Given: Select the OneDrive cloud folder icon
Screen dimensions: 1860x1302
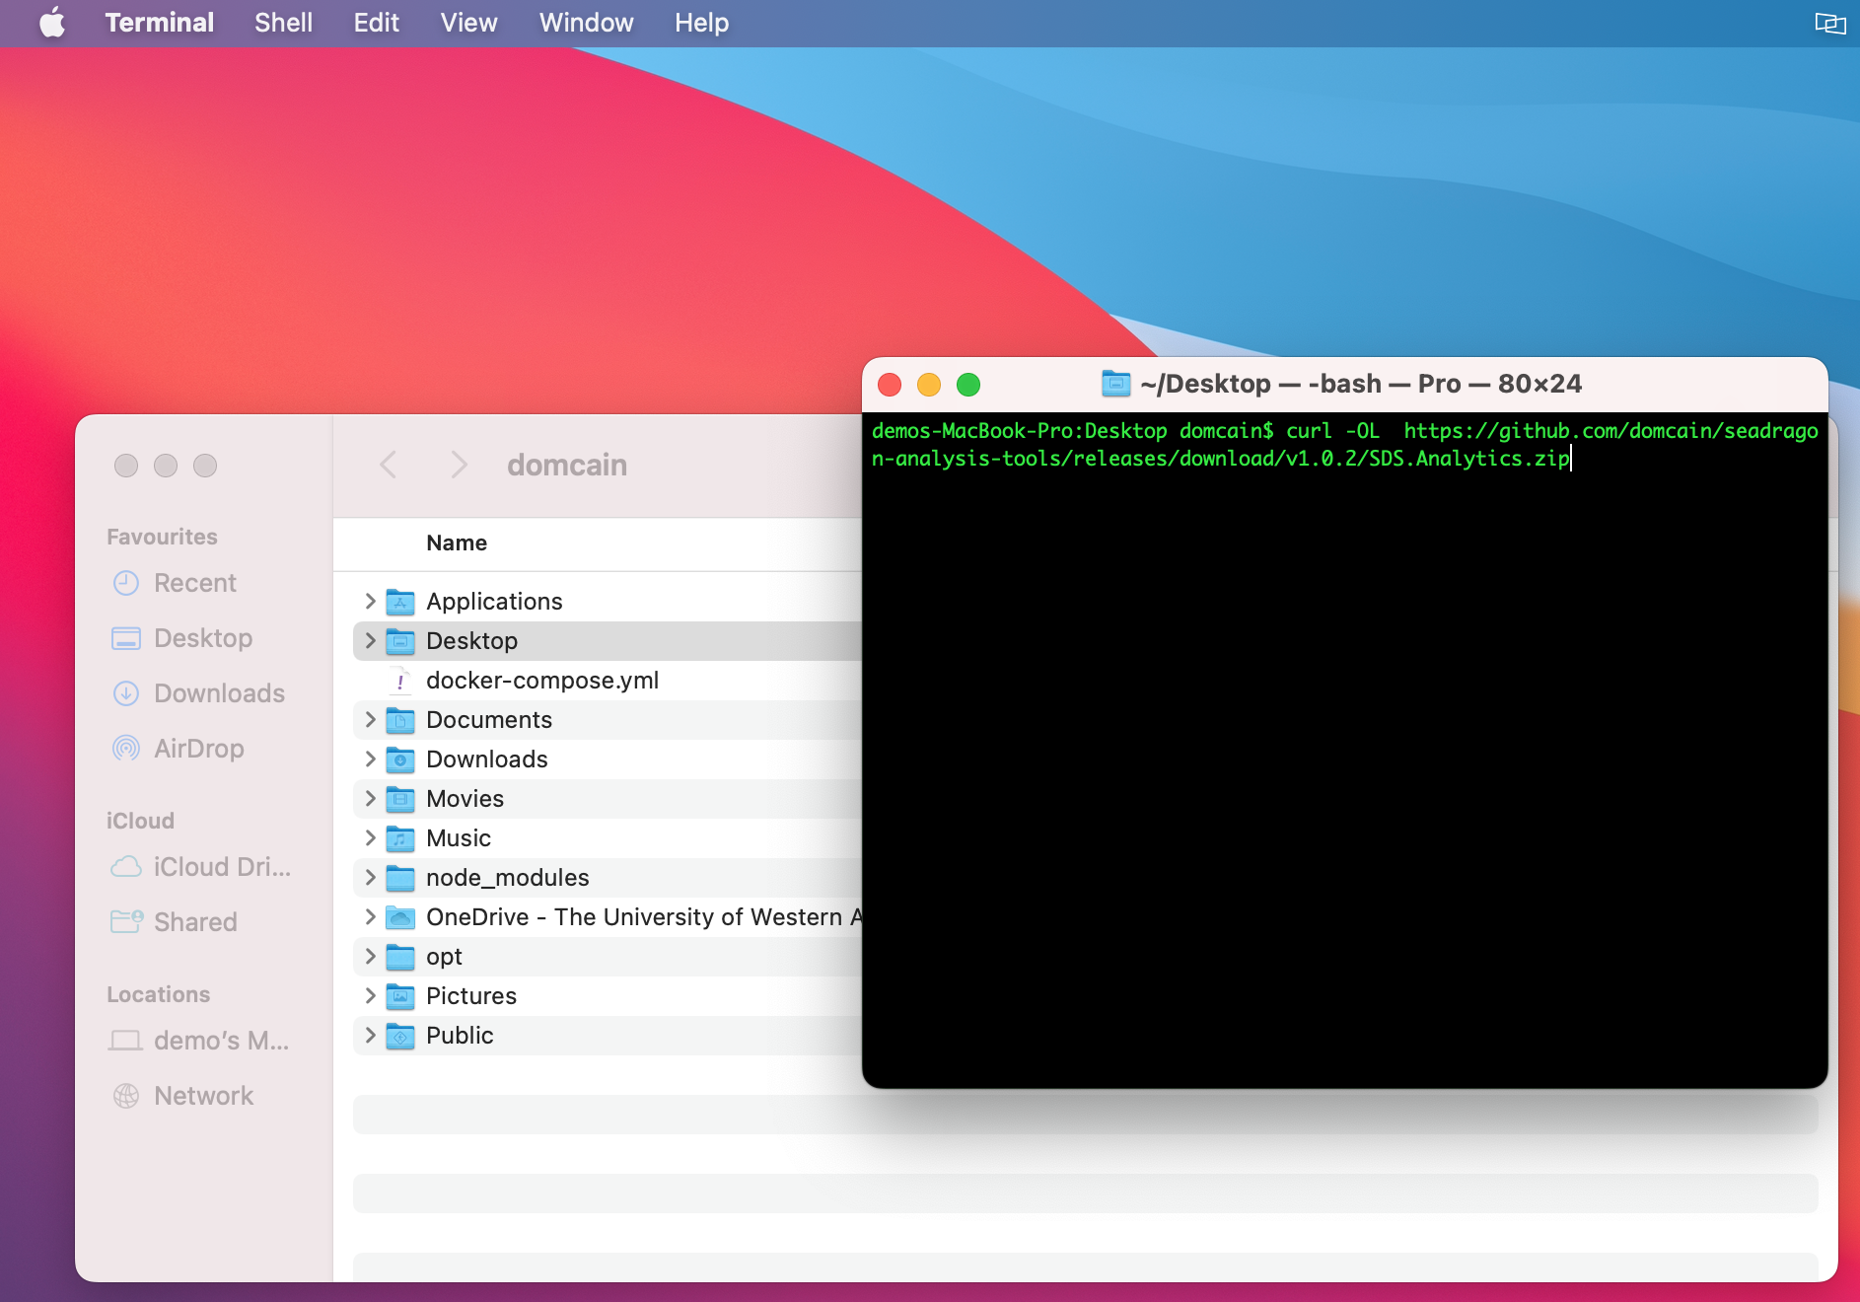Looking at the screenshot, I should point(400,916).
